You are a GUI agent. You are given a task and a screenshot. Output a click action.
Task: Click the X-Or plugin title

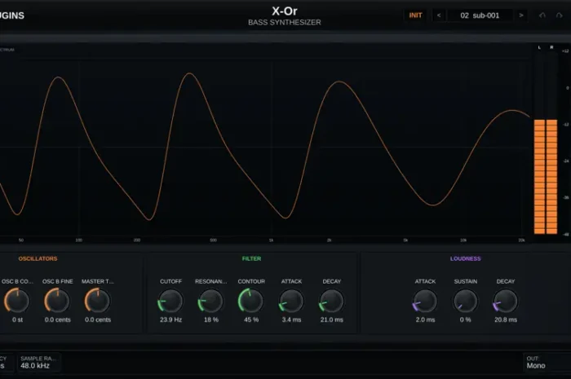click(x=285, y=11)
